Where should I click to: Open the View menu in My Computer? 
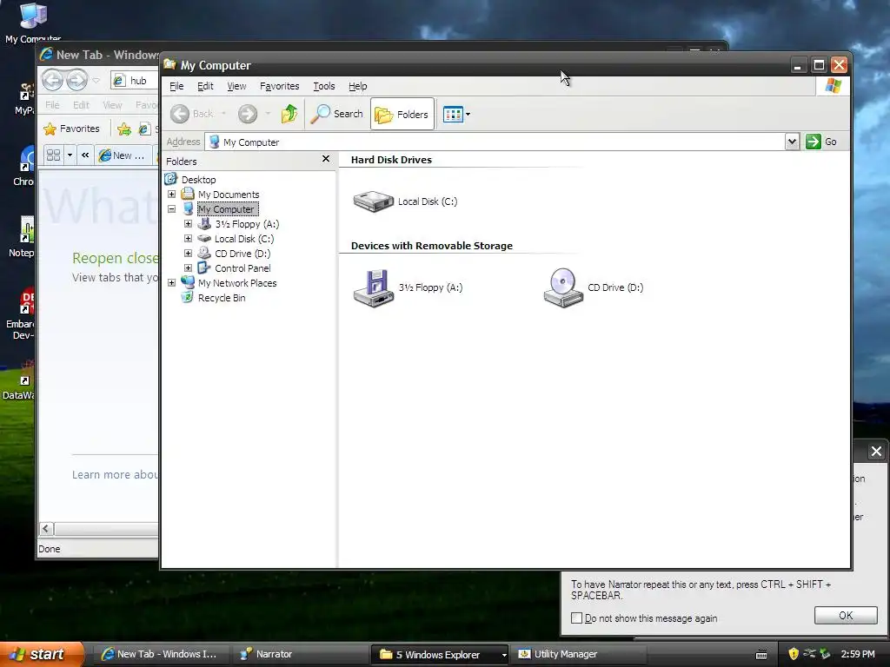point(236,86)
